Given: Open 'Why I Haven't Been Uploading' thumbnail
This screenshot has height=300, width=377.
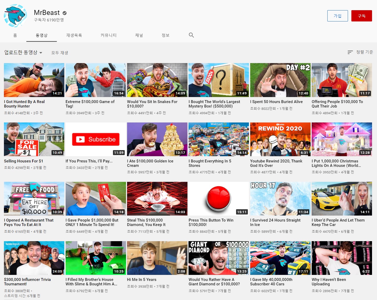Looking at the screenshot, I should pos(342,258).
